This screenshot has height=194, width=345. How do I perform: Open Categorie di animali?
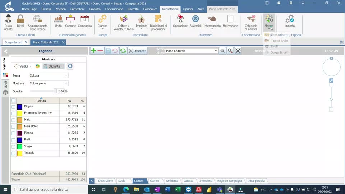click(x=251, y=22)
